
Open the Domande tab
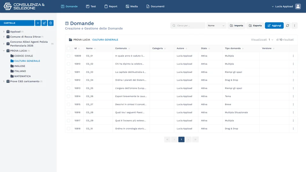[x=69, y=6]
